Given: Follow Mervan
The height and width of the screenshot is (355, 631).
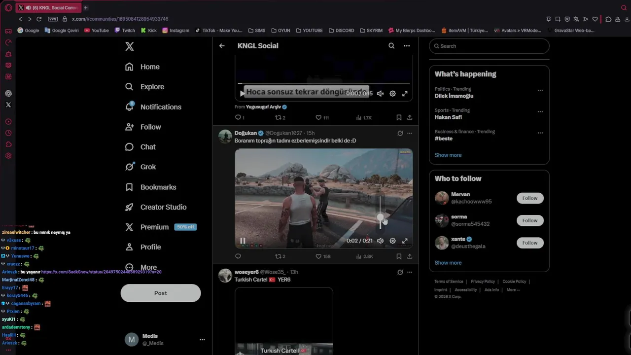Looking at the screenshot, I should 530,198.
